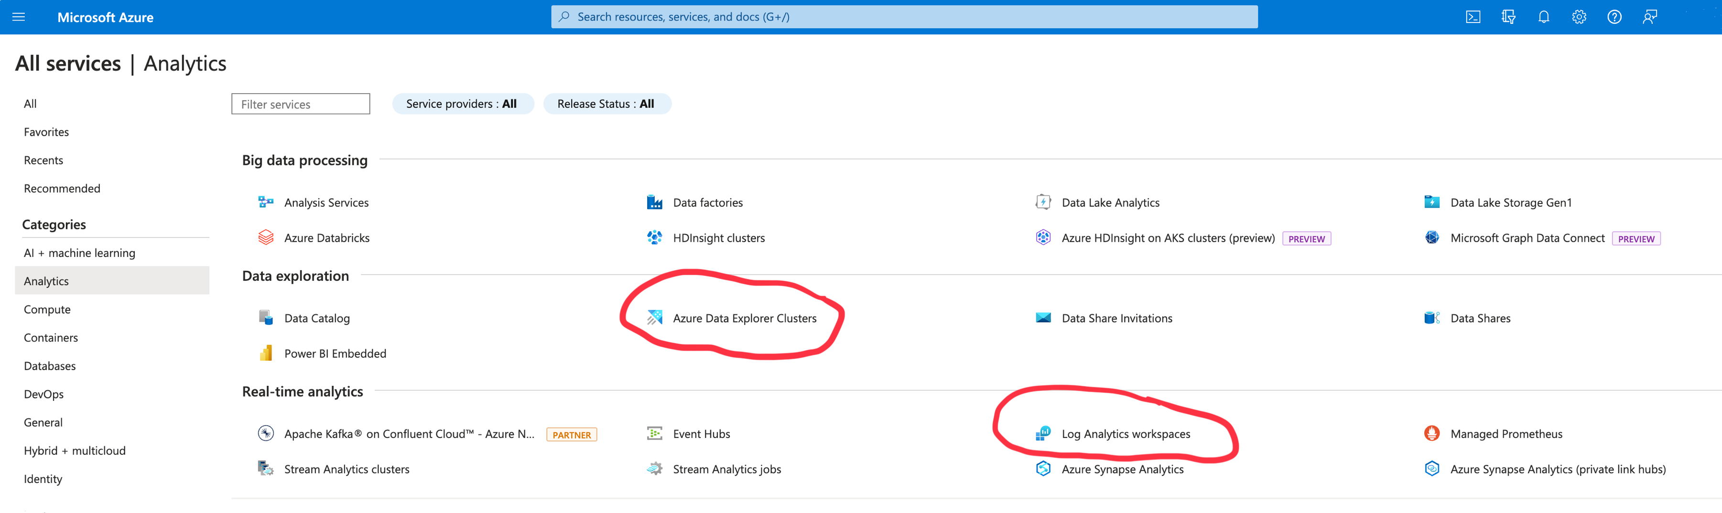The height and width of the screenshot is (513, 1722).
Task: Click the Analysis Services icon
Action: click(x=266, y=202)
